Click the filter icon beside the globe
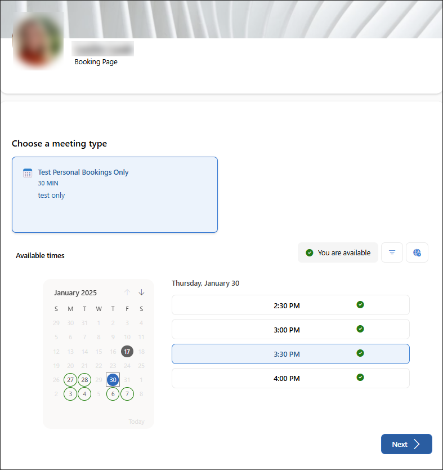Viewport: 443px width, 470px height. pyautogui.click(x=392, y=252)
